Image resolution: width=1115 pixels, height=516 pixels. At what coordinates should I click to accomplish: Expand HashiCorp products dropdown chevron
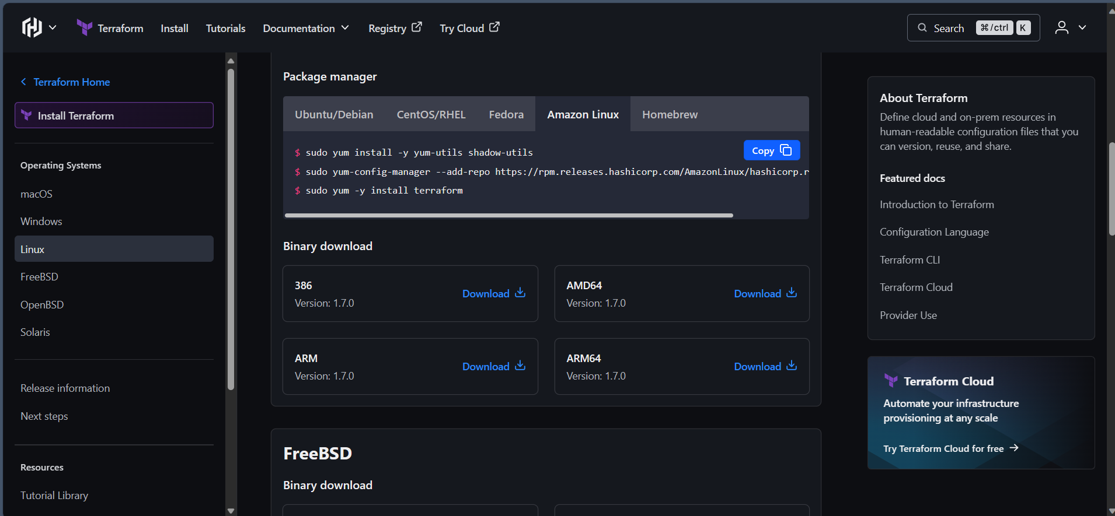click(53, 27)
